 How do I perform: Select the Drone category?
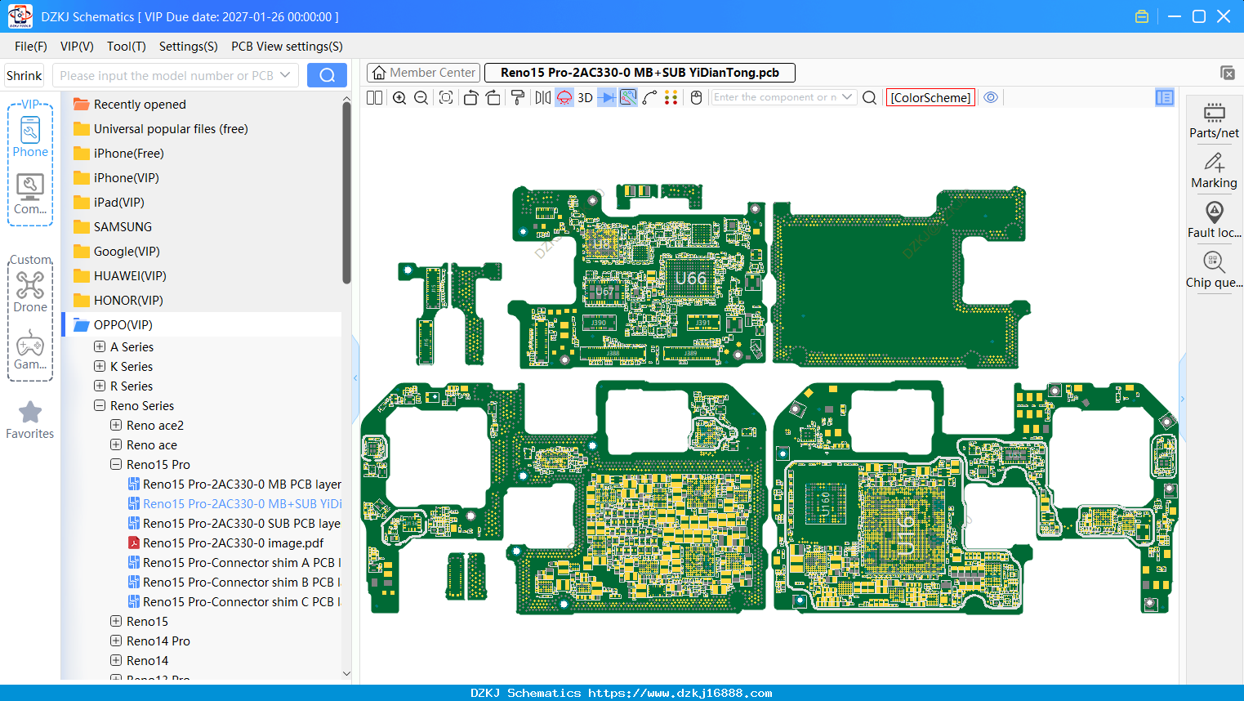pyautogui.click(x=30, y=292)
